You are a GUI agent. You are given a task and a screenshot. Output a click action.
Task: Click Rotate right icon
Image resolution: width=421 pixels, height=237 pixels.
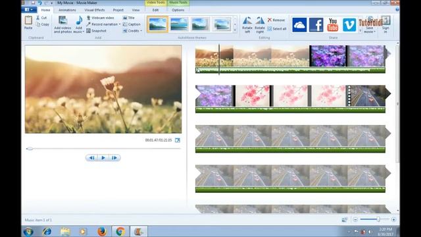[260, 21]
